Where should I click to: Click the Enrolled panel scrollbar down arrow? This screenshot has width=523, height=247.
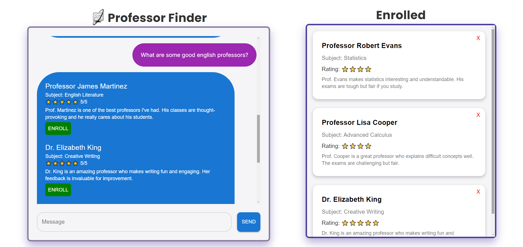tap(493, 235)
